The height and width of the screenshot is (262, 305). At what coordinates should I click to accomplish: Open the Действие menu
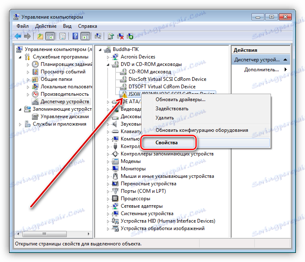click(x=46, y=26)
